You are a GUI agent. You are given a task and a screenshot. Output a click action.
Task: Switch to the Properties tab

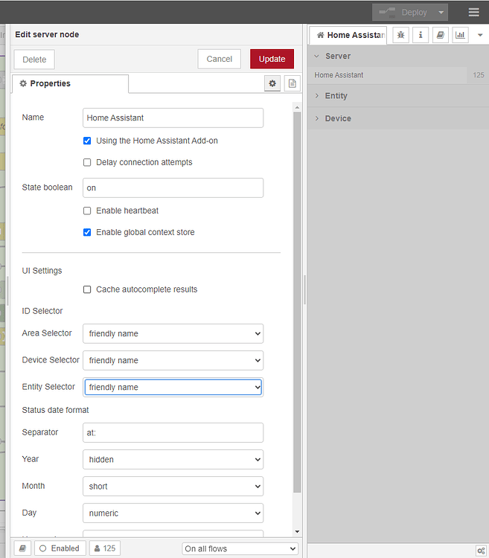[70, 83]
